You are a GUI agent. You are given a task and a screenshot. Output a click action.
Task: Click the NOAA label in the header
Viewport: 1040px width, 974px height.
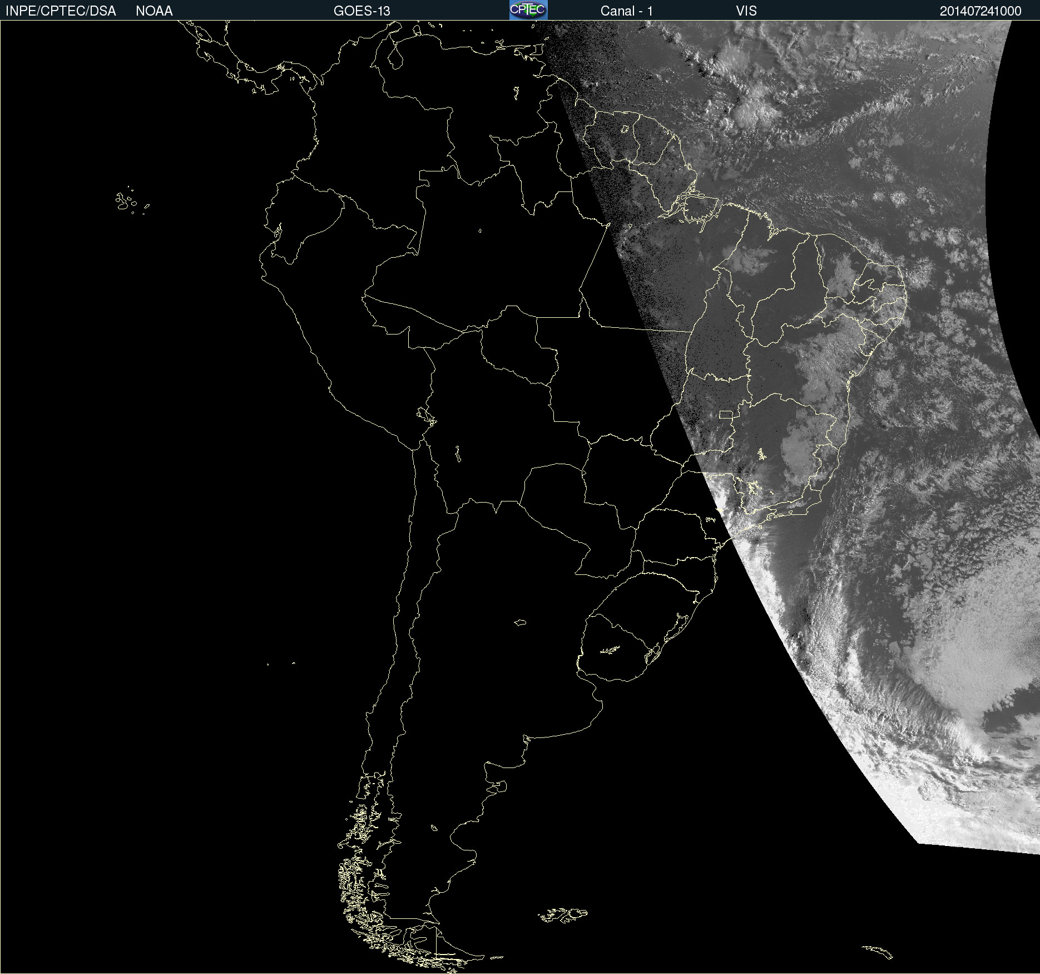(154, 11)
